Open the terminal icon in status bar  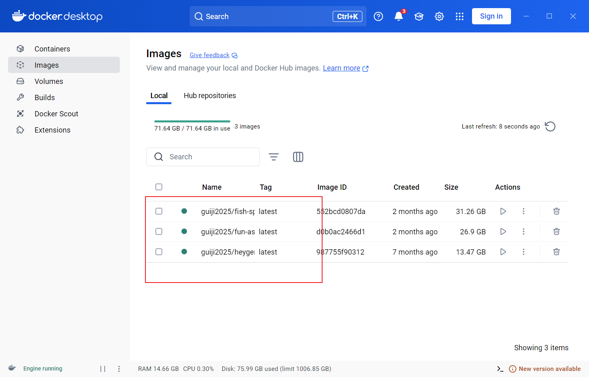pyautogui.click(x=500, y=369)
